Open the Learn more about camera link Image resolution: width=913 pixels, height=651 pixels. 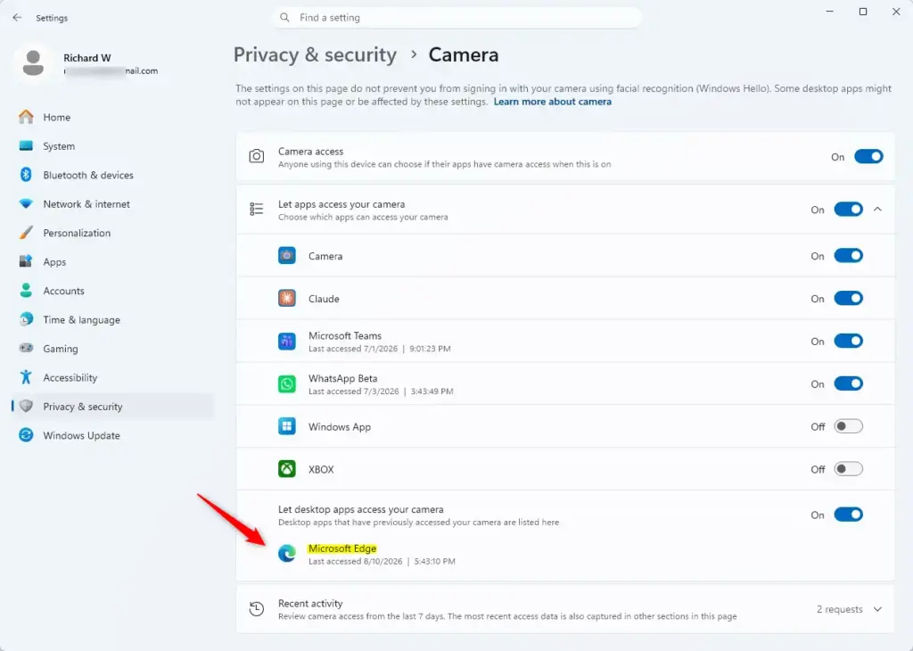552,102
